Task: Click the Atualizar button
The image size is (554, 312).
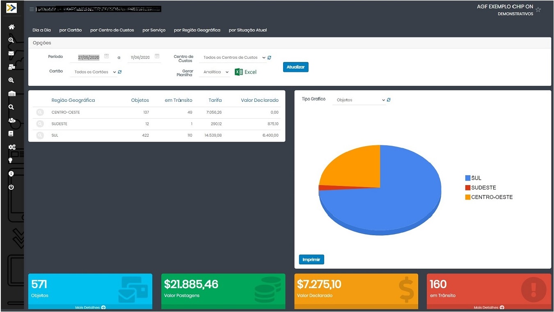Action: [x=295, y=67]
